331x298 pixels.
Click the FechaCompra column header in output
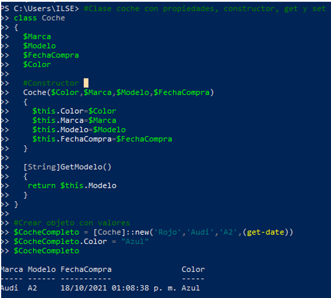tap(86, 269)
